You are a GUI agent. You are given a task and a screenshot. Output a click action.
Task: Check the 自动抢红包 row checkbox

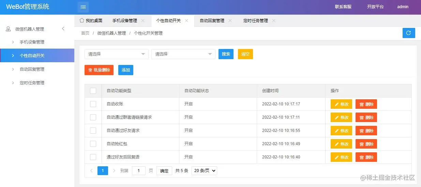[93, 144]
